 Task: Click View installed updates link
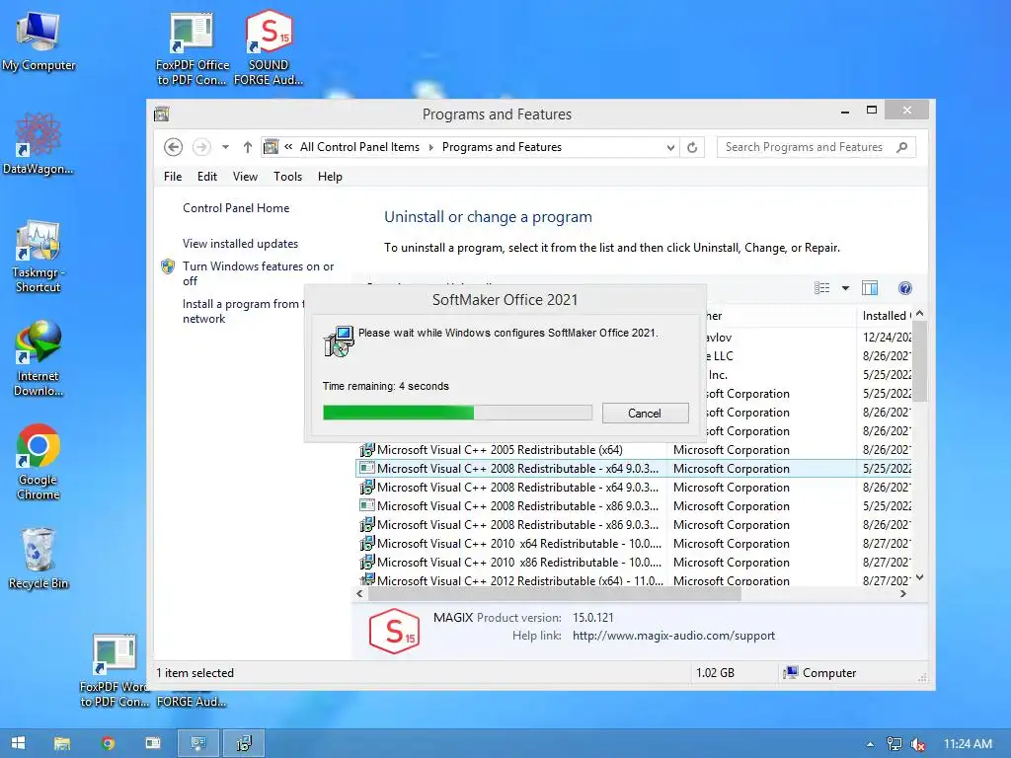241,244
